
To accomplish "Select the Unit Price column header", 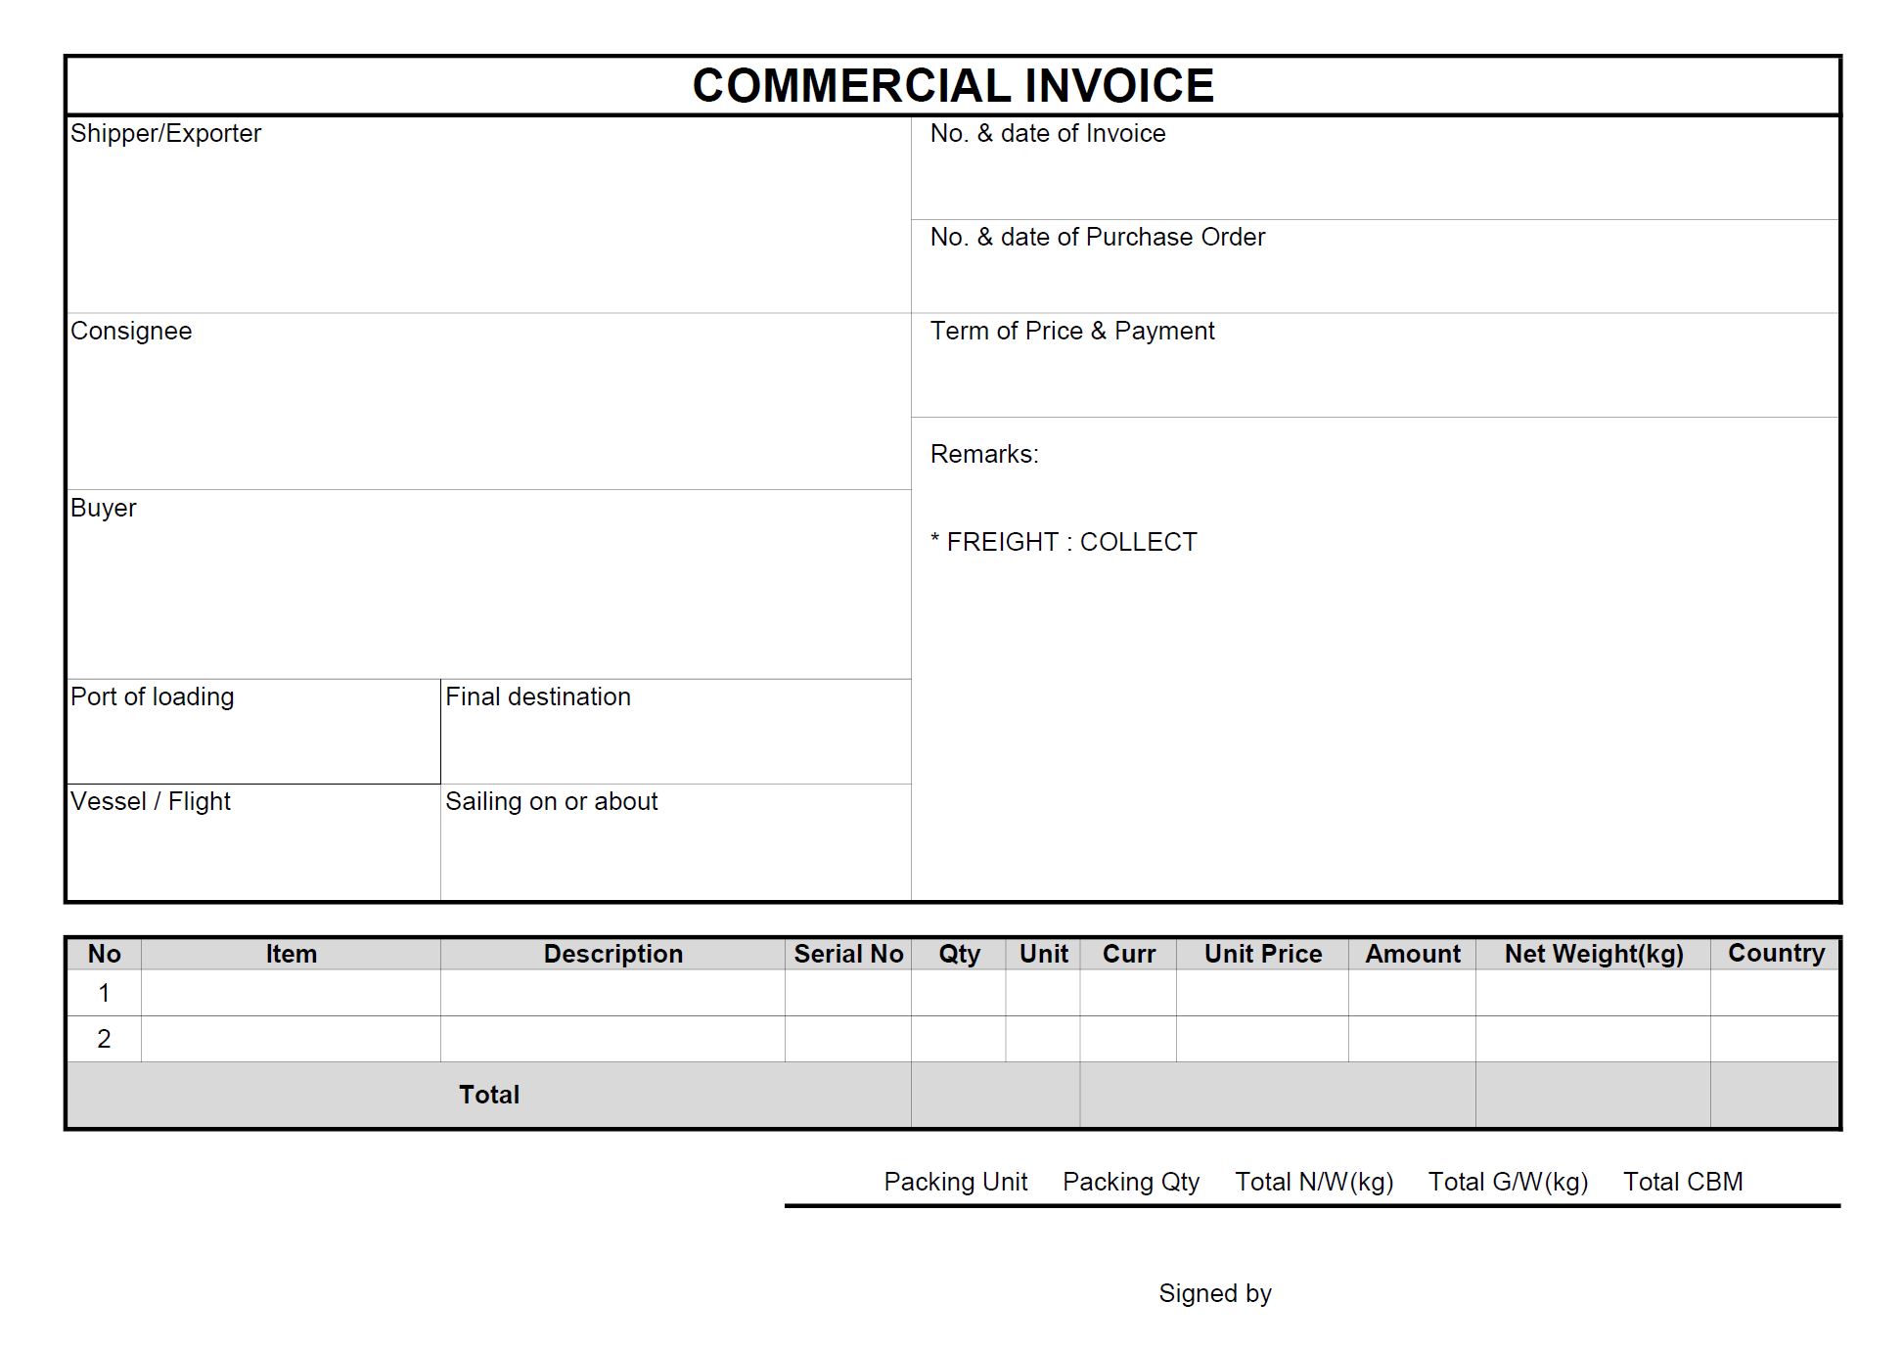I will [x=1262, y=954].
